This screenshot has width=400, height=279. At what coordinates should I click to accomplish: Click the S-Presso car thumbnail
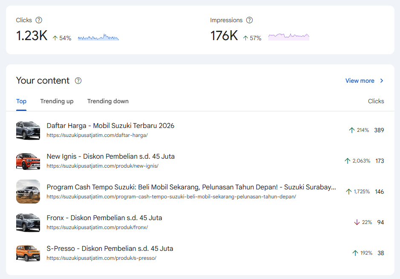coord(28,253)
